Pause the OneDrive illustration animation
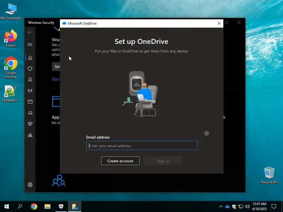This screenshot has height=212, width=283. pyautogui.click(x=207, y=133)
